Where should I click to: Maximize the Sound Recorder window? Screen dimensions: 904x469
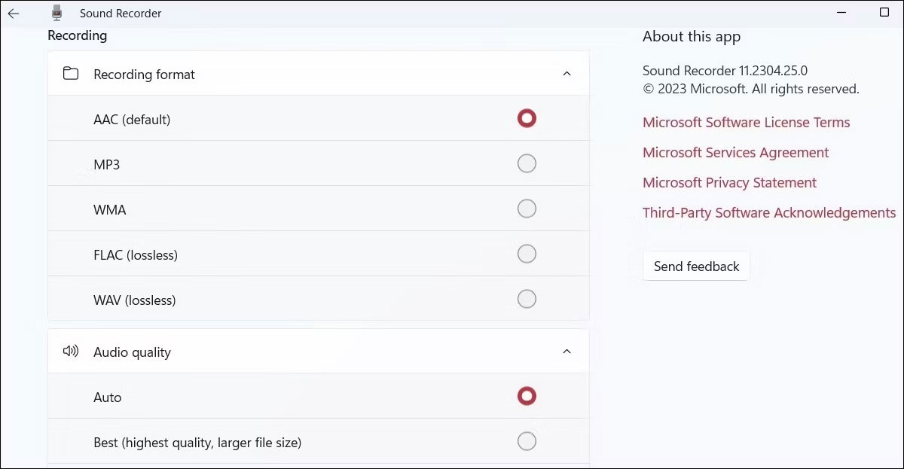(x=884, y=13)
